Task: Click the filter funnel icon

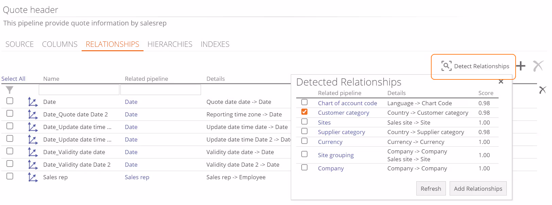Action: (10, 90)
